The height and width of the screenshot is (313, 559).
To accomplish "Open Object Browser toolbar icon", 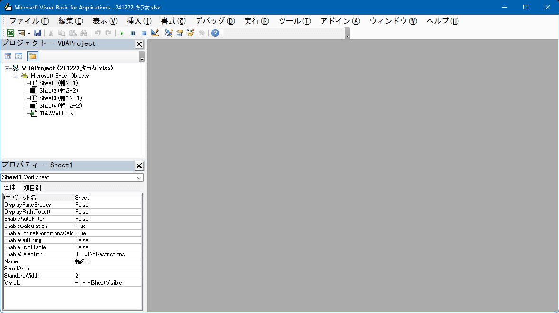I will tap(191, 33).
